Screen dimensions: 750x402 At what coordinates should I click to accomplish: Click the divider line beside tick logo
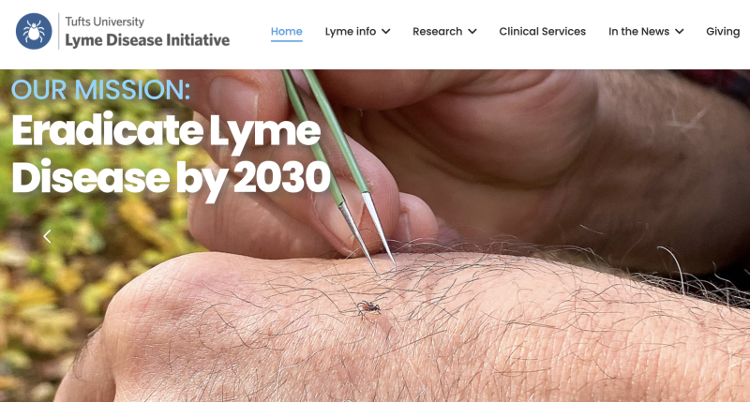pos(58,31)
